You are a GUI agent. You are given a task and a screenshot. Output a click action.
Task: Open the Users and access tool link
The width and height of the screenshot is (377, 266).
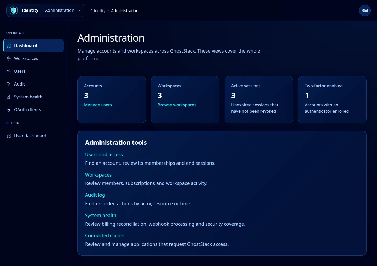(x=104, y=155)
